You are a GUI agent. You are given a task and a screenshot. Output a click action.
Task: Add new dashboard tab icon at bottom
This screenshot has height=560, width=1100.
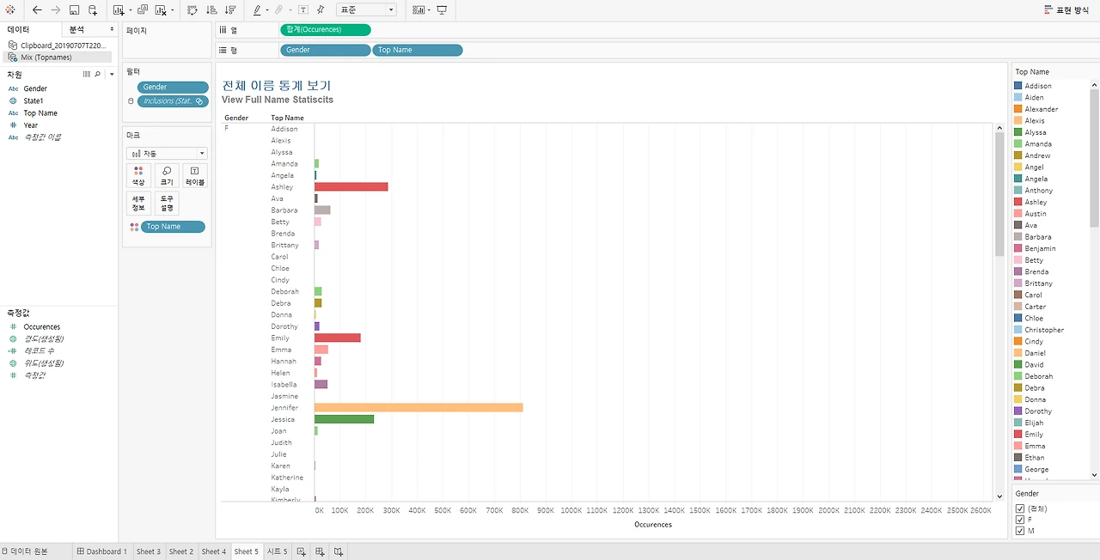tap(320, 551)
